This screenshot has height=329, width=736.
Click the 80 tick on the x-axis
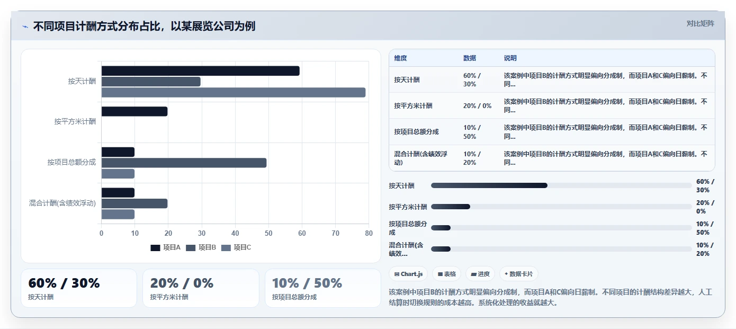(369, 234)
